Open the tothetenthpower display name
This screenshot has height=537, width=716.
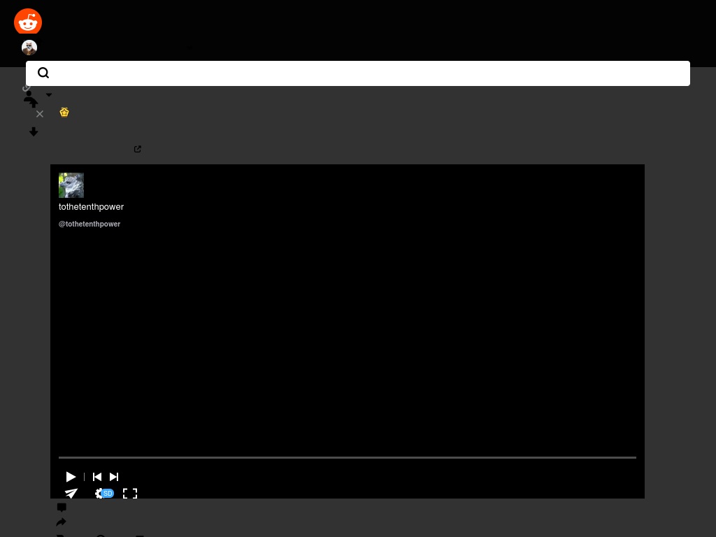coord(92,207)
